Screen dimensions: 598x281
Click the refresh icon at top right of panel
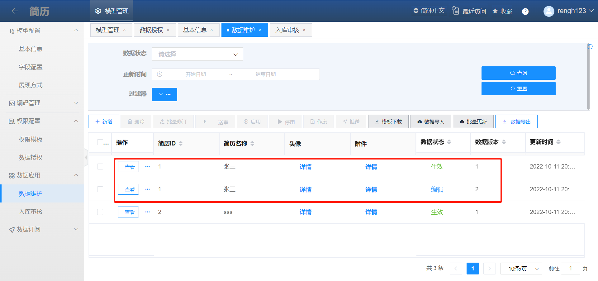pyautogui.click(x=590, y=47)
